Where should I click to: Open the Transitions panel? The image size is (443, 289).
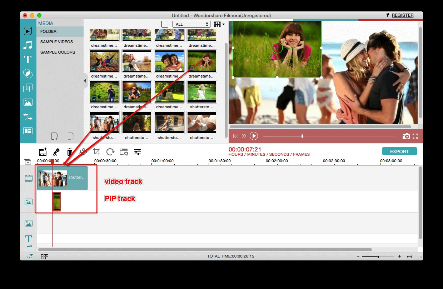point(28,74)
